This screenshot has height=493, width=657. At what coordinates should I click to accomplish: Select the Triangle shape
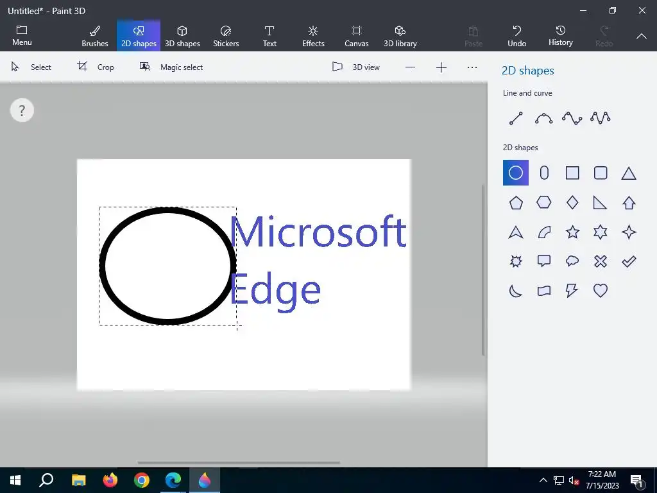(x=629, y=173)
